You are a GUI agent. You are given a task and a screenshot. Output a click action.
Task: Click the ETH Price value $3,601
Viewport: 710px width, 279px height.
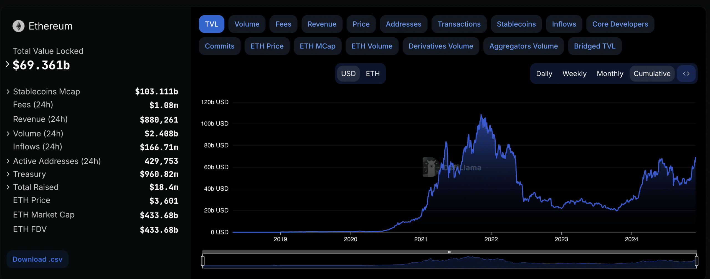point(164,201)
